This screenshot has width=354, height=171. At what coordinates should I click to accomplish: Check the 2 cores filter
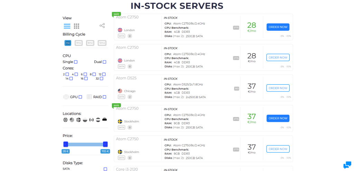(67, 74)
